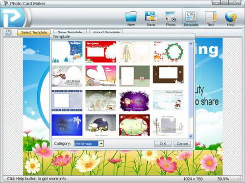Confirm with the OK button

pyautogui.click(x=163, y=143)
